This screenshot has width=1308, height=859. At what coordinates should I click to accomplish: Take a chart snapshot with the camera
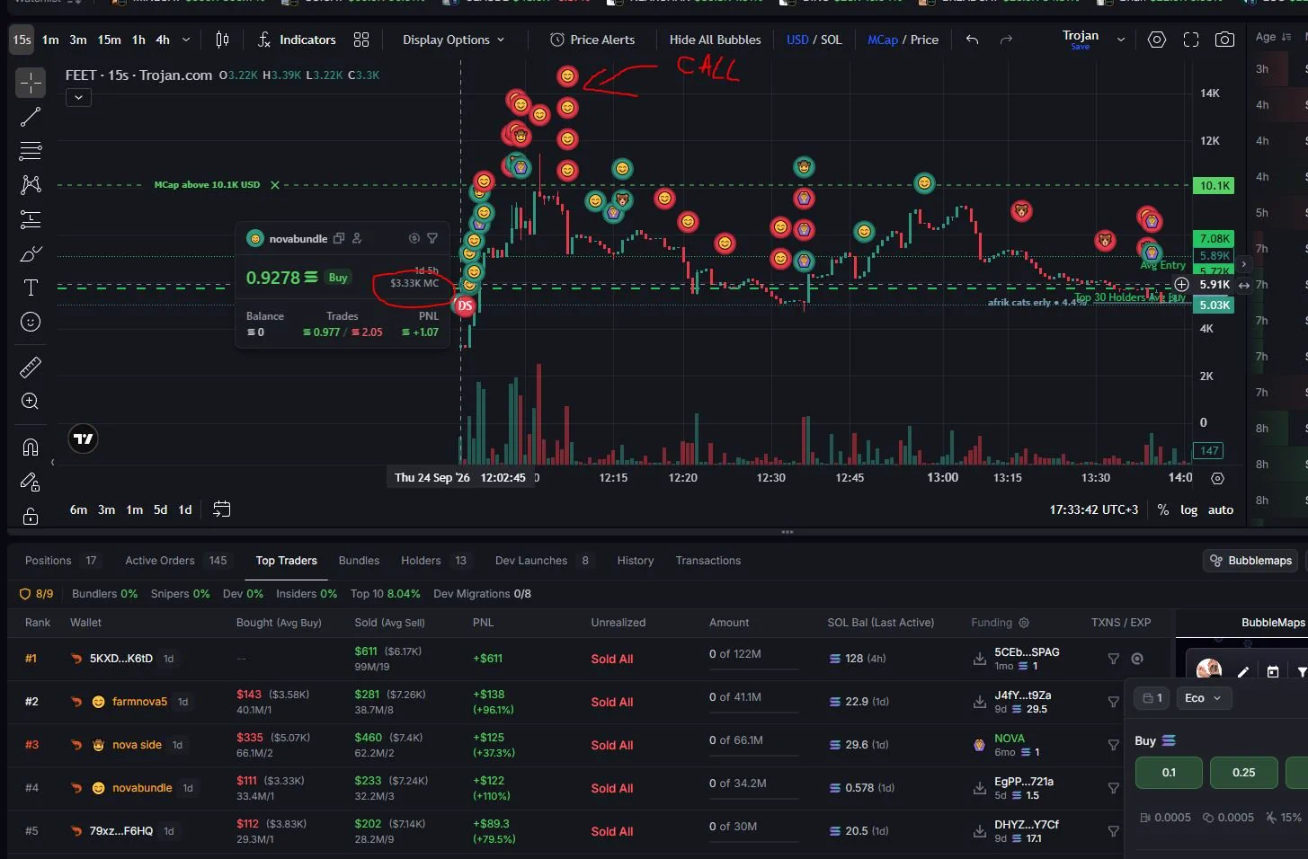[1224, 40]
